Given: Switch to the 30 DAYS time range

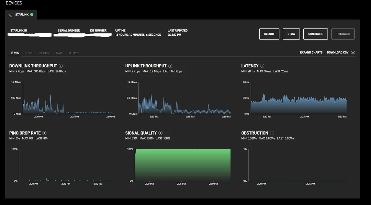Looking at the screenshot, I should pos(73,53).
